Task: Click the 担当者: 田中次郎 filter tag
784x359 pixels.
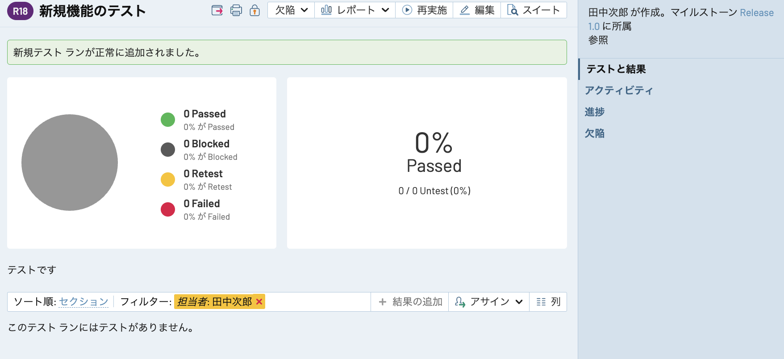Action: [220, 302]
